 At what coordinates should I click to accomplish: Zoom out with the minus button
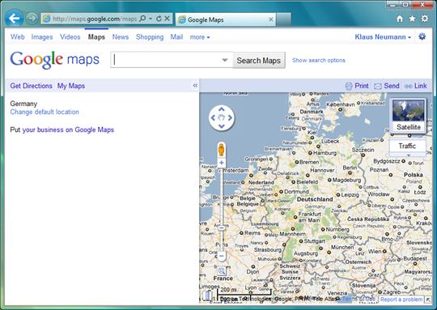[x=221, y=256]
